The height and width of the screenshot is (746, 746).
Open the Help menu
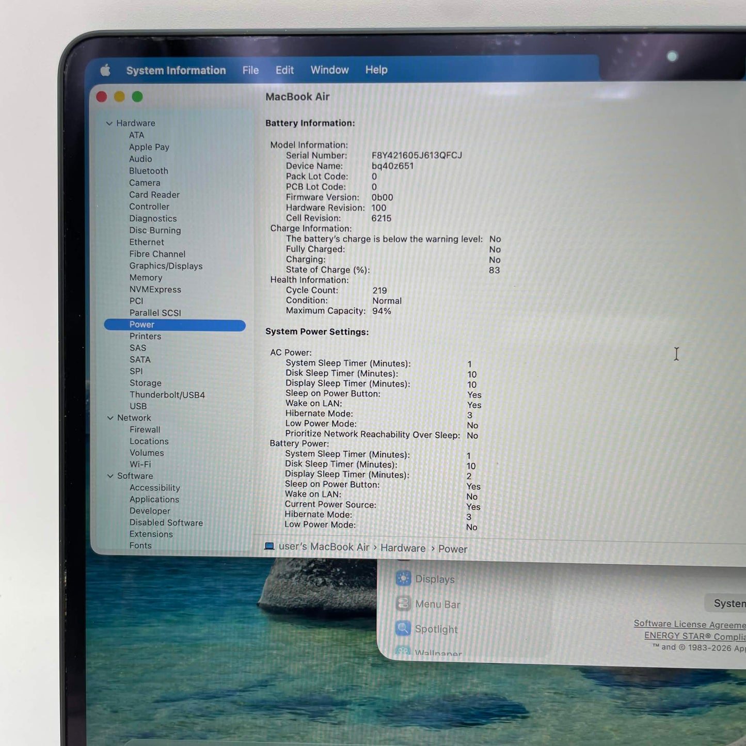point(376,70)
